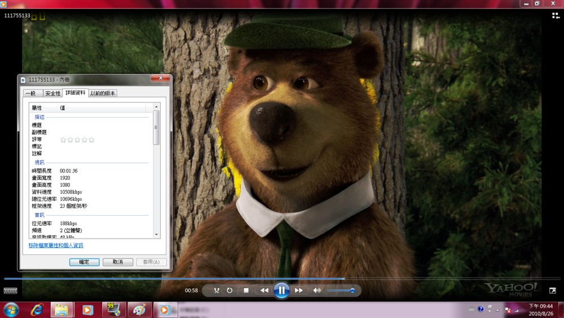Click the 資料速度 value 10508kbps

71,192
